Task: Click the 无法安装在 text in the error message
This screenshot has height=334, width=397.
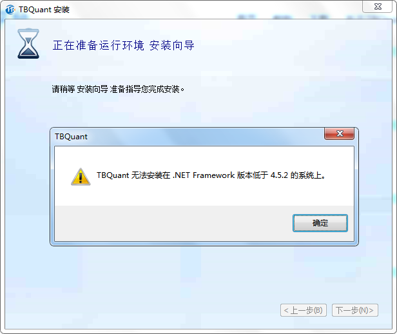Action: click(151, 175)
